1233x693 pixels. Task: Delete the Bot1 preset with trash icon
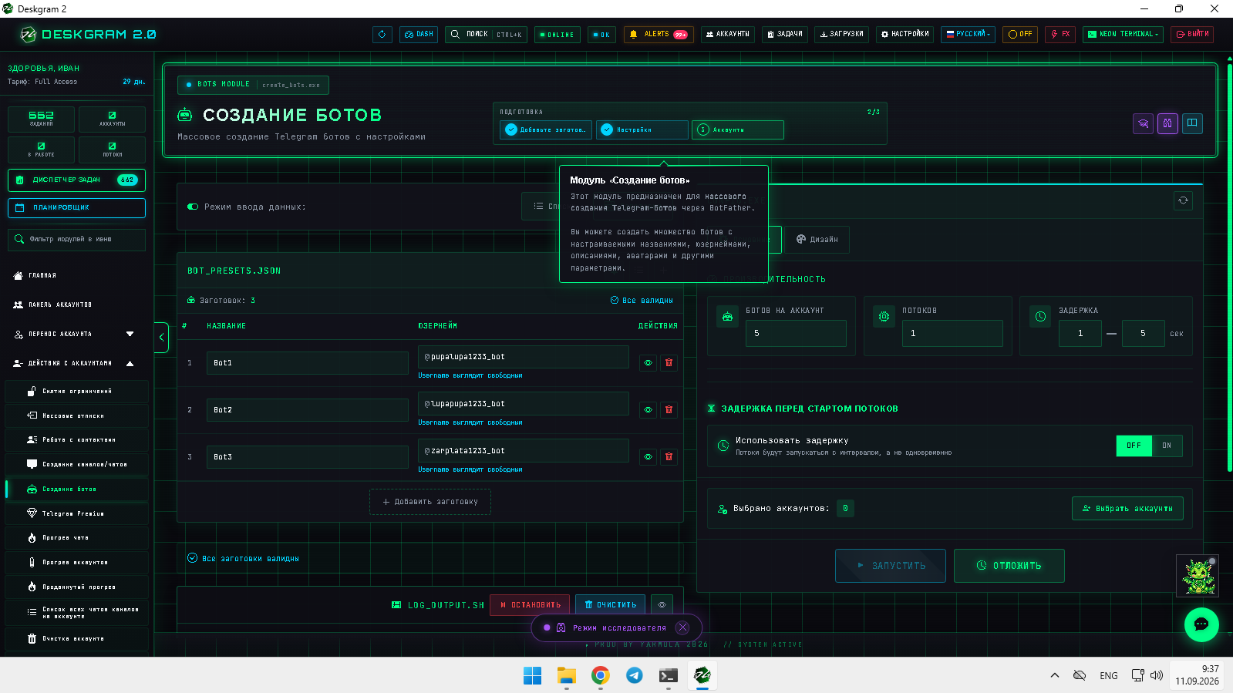coord(669,362)
